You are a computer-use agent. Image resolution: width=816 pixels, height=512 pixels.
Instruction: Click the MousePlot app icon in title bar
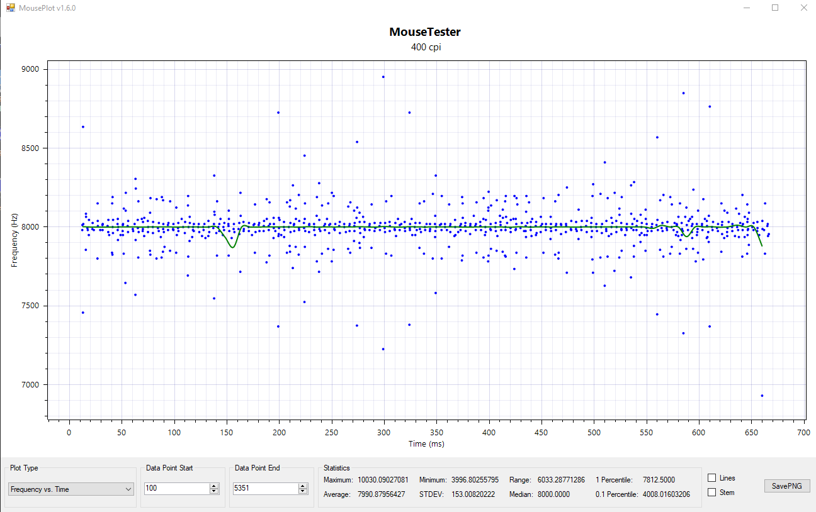point(10,8)
